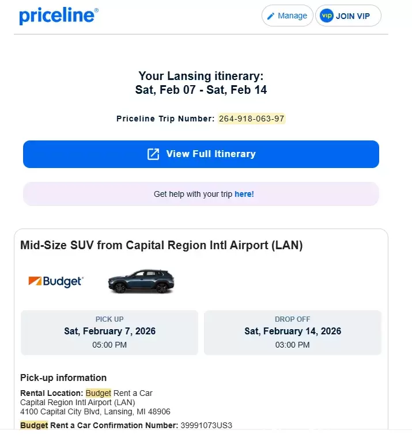
Task: Click the "Your Lansing itinerary" heading
Action: pos(201,76)
